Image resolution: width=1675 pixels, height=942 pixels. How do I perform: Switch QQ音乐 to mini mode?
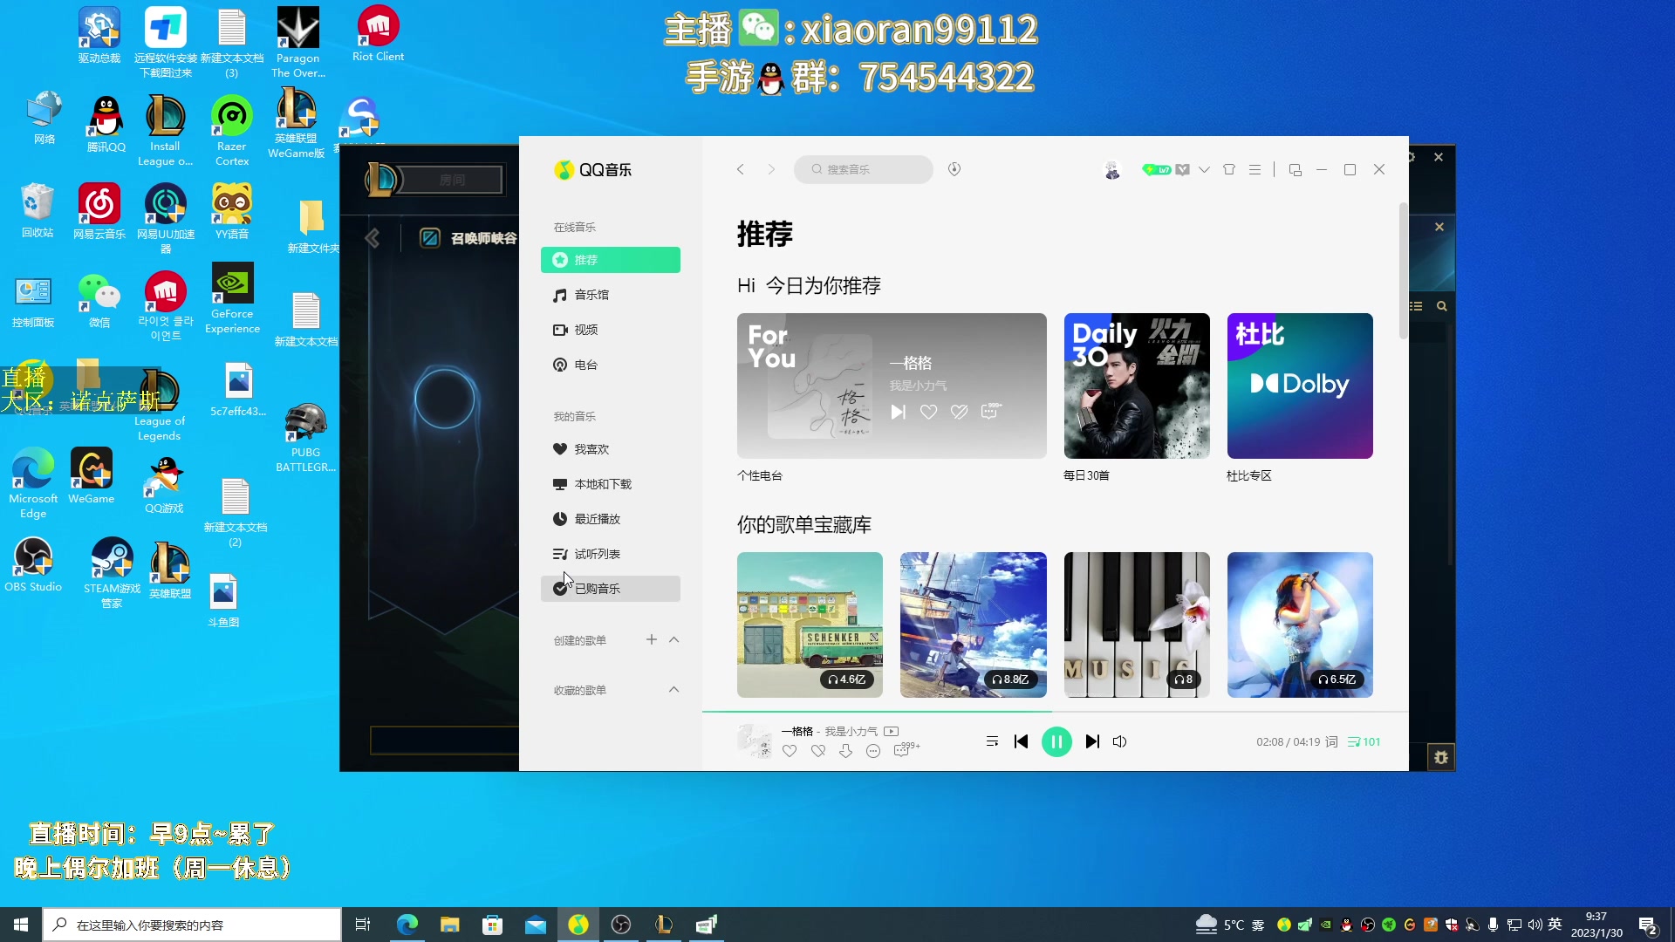[x=1295, y=170]
